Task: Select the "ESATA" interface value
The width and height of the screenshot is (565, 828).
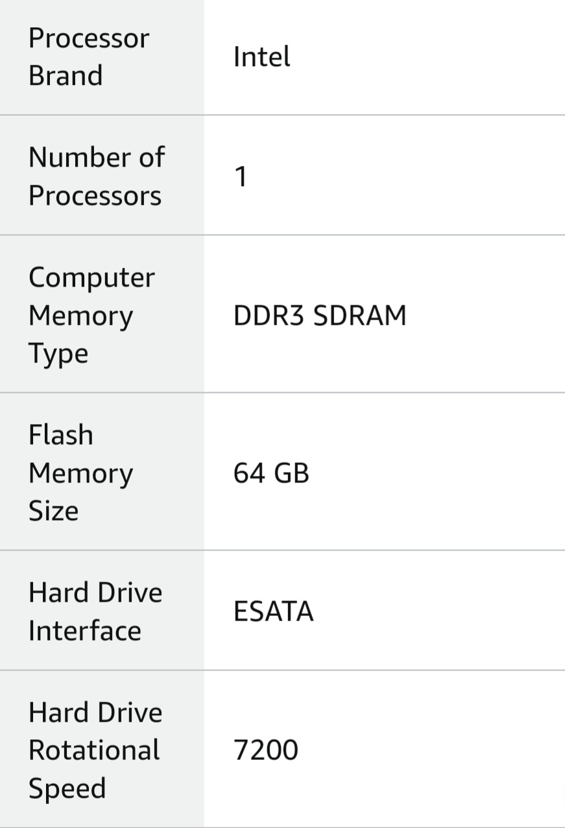Action: point(273,612)
